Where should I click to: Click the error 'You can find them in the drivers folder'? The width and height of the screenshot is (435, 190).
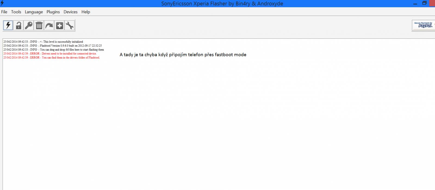[x=52, y=58]
